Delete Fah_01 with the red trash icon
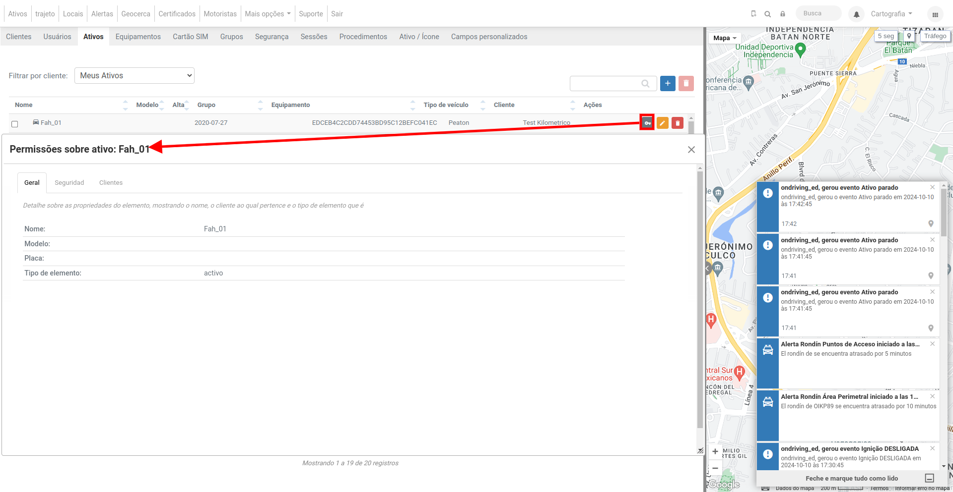 click(678, 123)
